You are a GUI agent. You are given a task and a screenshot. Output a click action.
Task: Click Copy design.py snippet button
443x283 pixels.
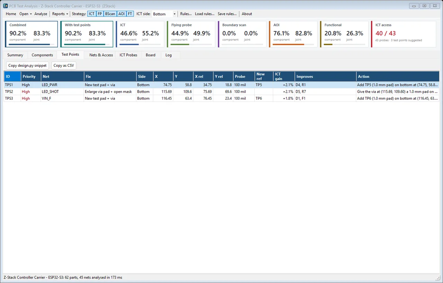click(27, 65)
